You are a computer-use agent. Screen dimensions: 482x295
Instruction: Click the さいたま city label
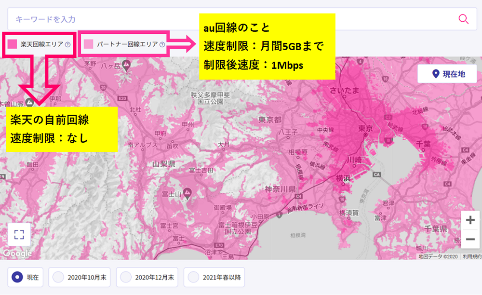(x=344, y=91)
